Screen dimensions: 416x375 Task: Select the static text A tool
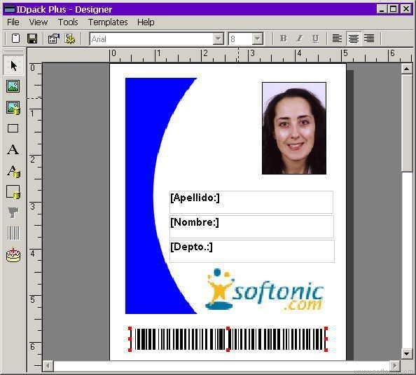point(13,149)
